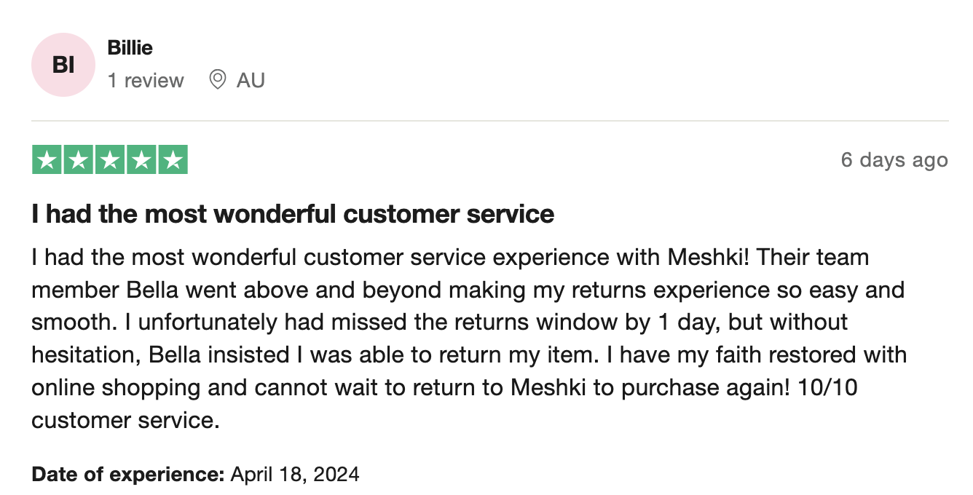Image resolution: width=973 pixels, height=495 pixels.
Task: Click the April 18, 2024 date
Action: (x=295, y=475)
